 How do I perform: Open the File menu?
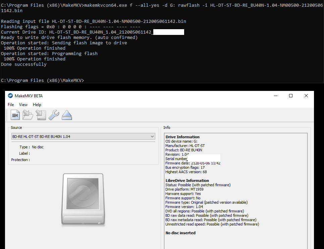pos(11,105)
